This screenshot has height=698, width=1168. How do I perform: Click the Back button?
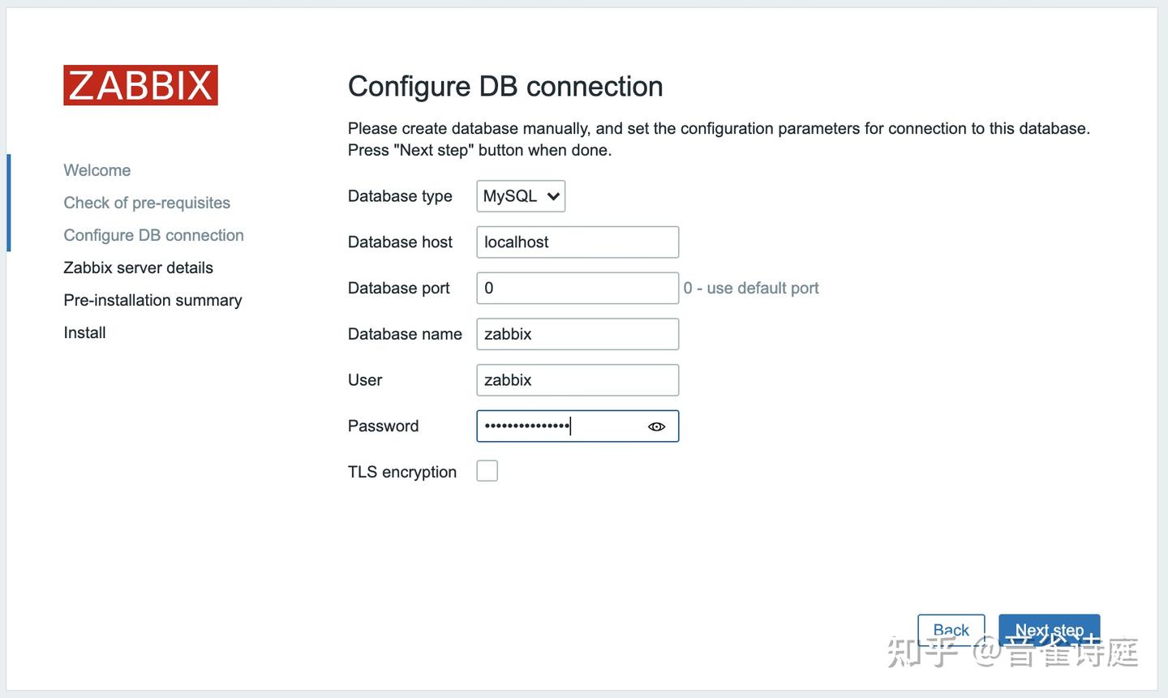951,629
